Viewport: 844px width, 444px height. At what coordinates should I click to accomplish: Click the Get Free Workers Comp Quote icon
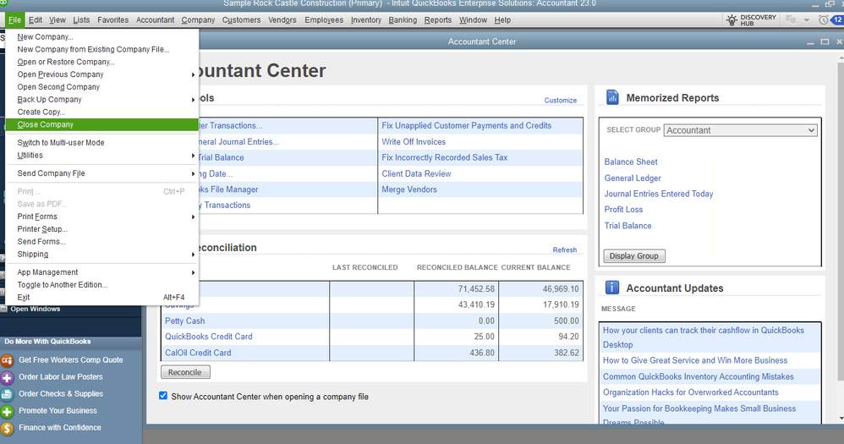pos(8,360)
